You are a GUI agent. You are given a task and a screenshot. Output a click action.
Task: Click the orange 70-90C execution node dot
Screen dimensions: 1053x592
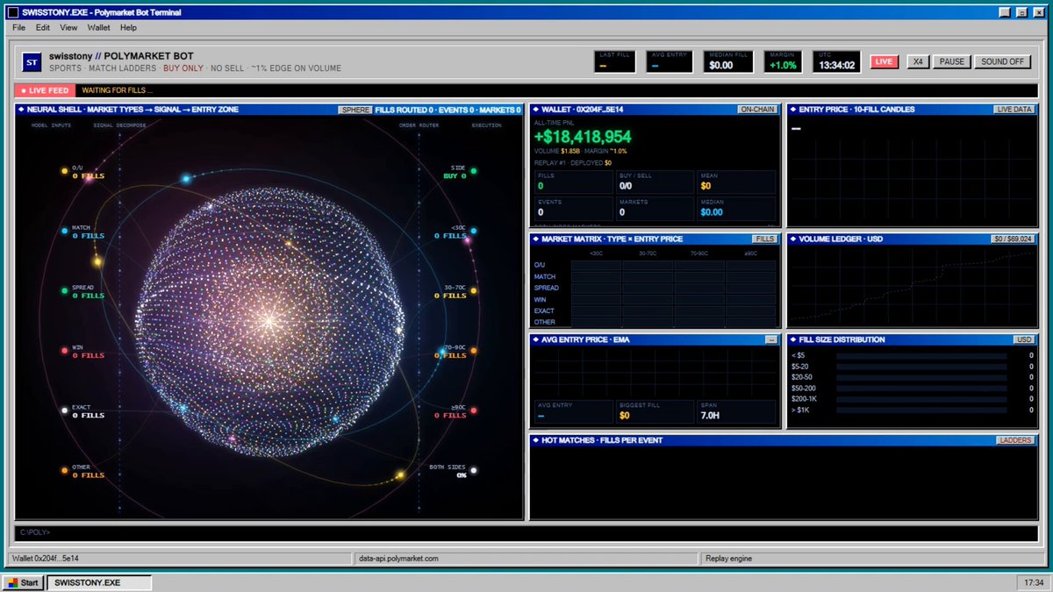coord(474,351)
